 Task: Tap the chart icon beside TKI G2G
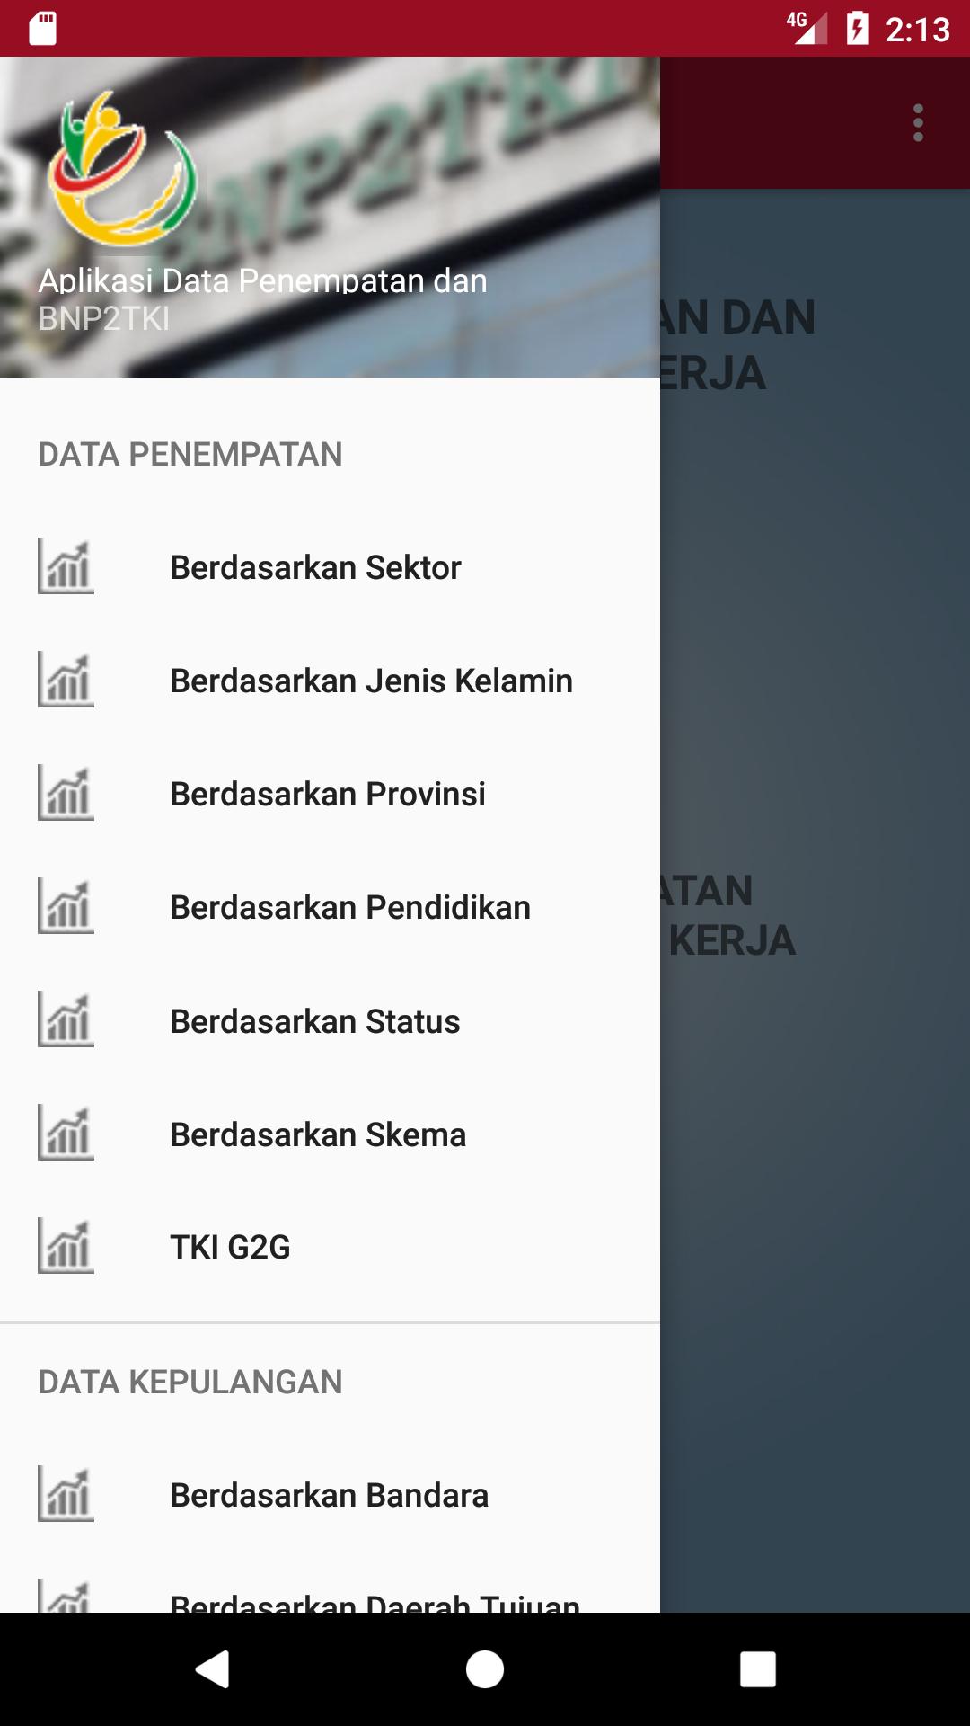[66, 1246]
